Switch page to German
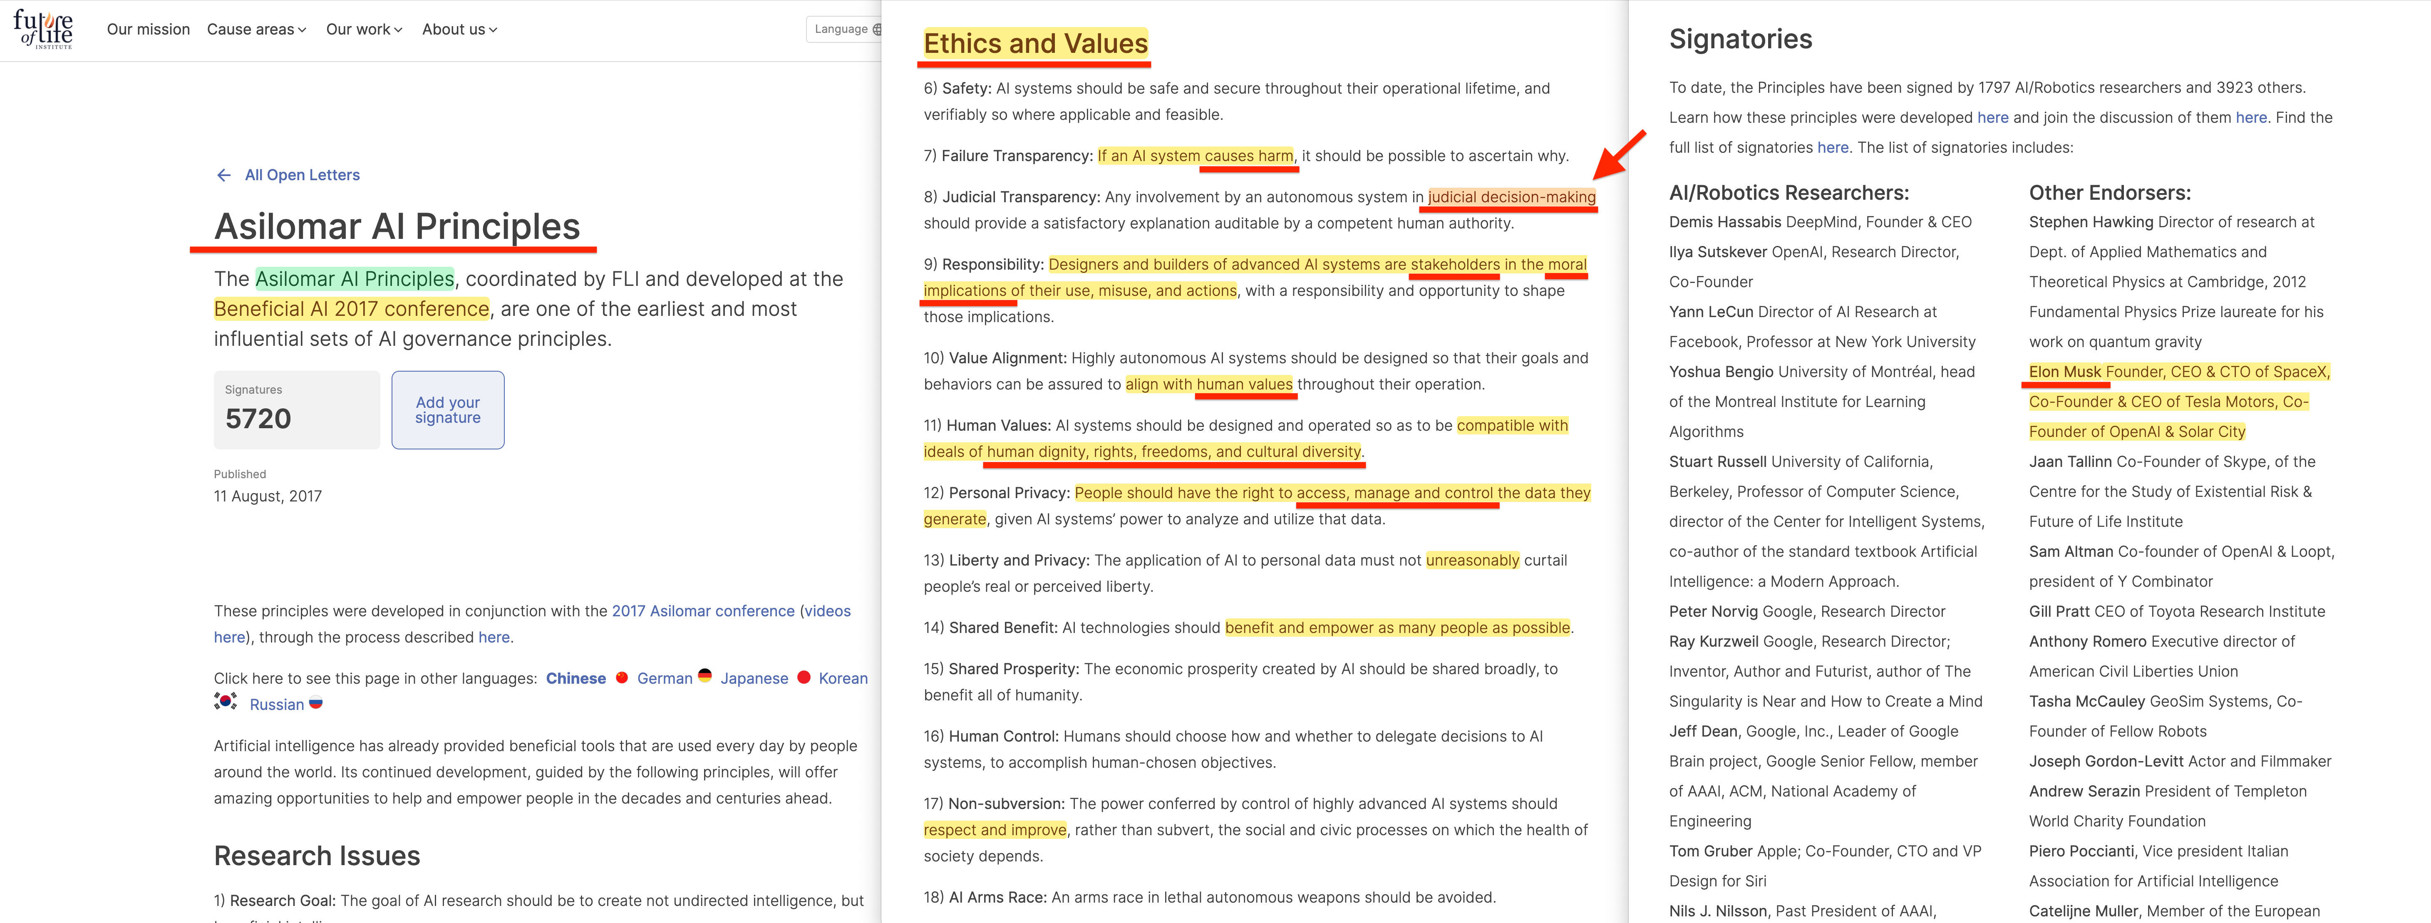Image resolution: width=2431 pixels, height=923 pixels. point(665,679)
